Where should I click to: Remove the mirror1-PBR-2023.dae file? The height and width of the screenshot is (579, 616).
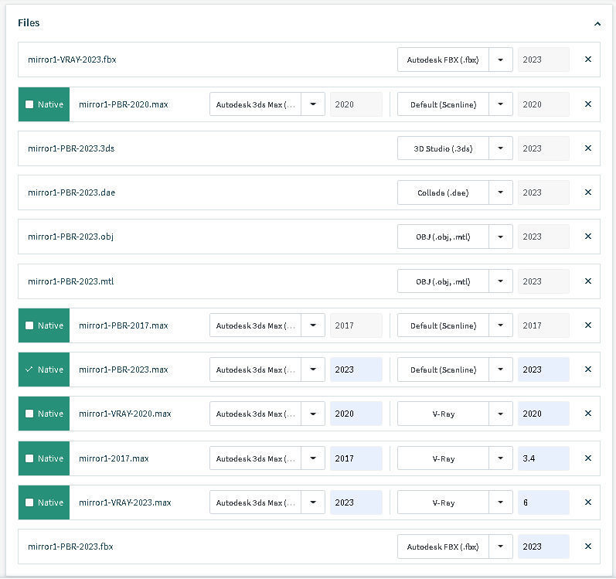coord(587,192)
